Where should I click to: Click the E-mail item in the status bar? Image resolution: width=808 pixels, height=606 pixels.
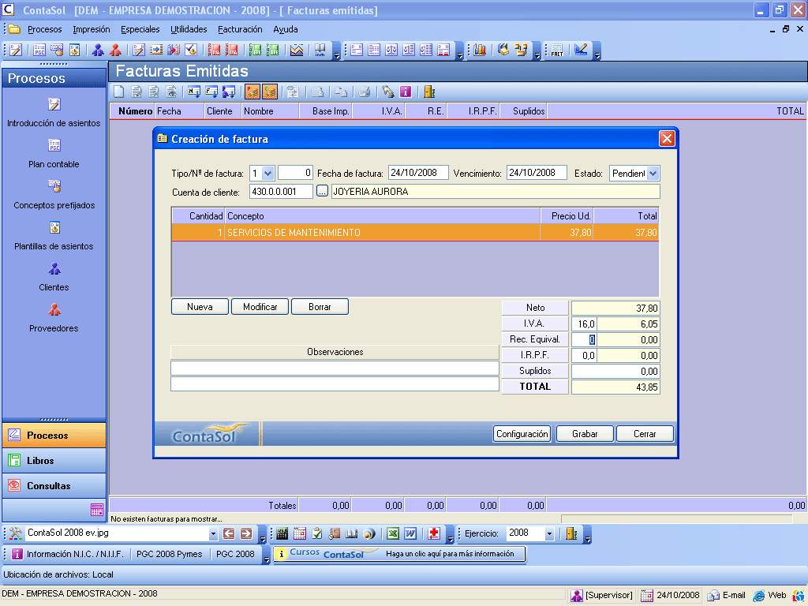tap(727, 595)
